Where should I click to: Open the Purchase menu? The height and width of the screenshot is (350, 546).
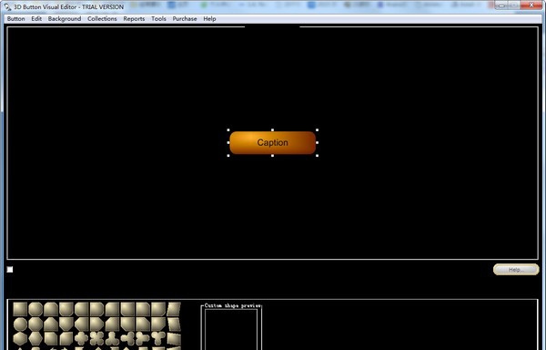(x=185, y=19)
